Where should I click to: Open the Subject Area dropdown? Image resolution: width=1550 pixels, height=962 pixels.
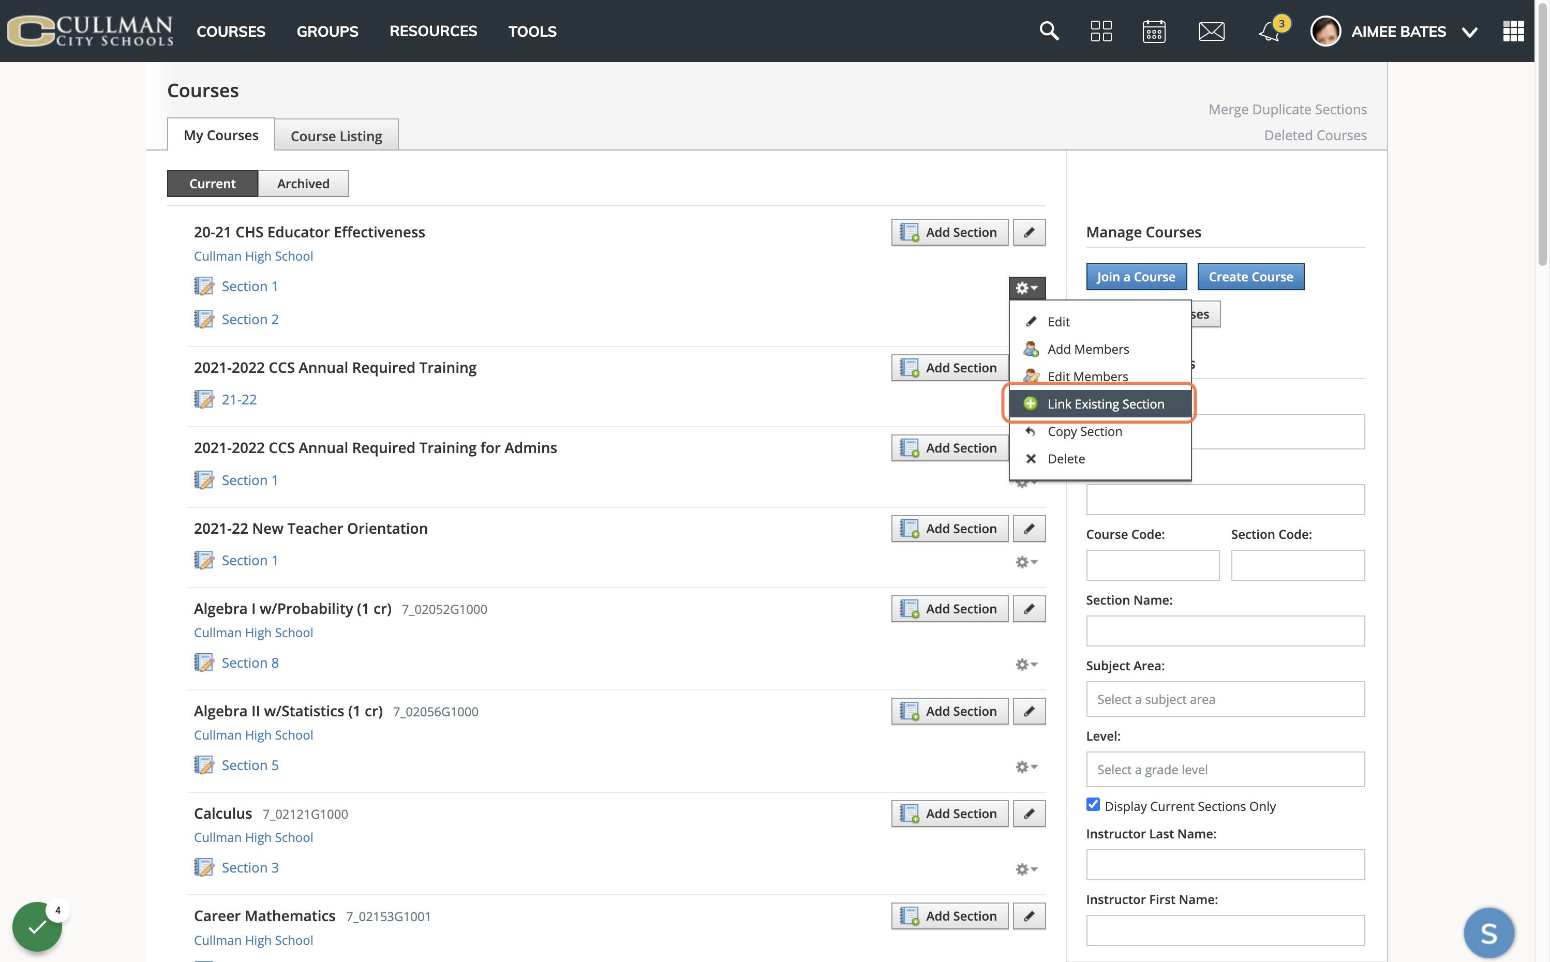1225,699
